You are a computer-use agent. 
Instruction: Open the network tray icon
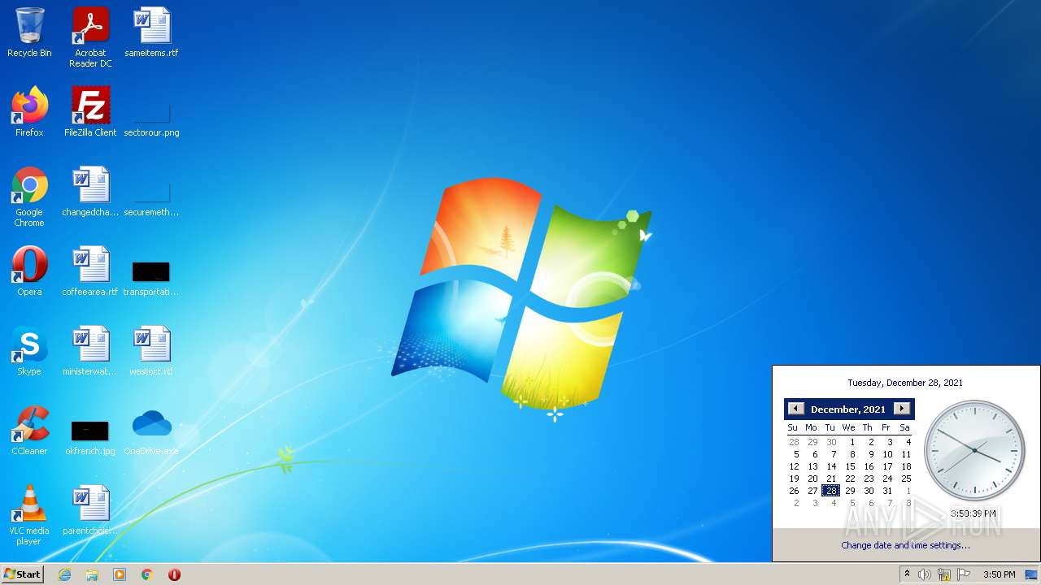click(944, 574)
